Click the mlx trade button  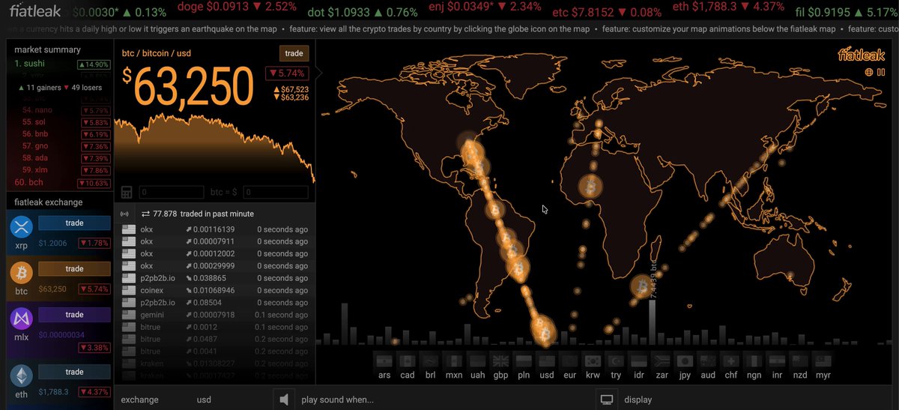[74, 315]
